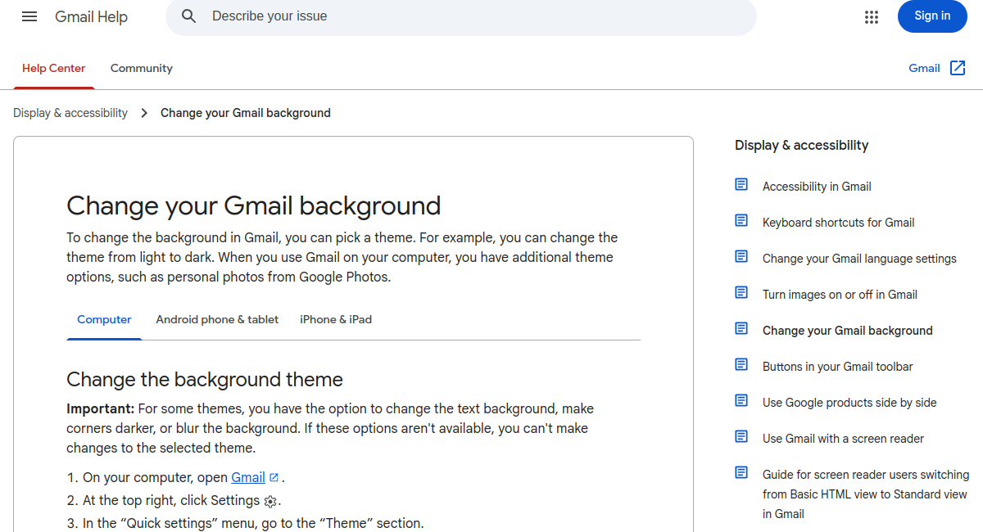The height and width of the screenshot is (532, 983).
Task: Click the Describe your issue search field
Action: pos(461,16)
